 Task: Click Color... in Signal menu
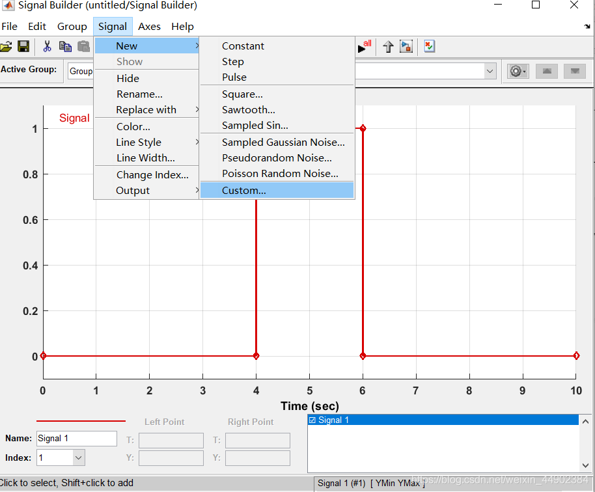pos(146,127)
